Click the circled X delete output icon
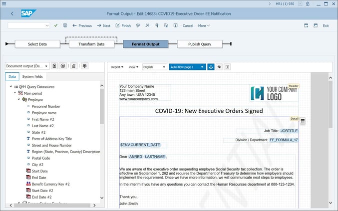Viewport: 338px width, 211px height. pyautogui.click(x=63, y=66)
